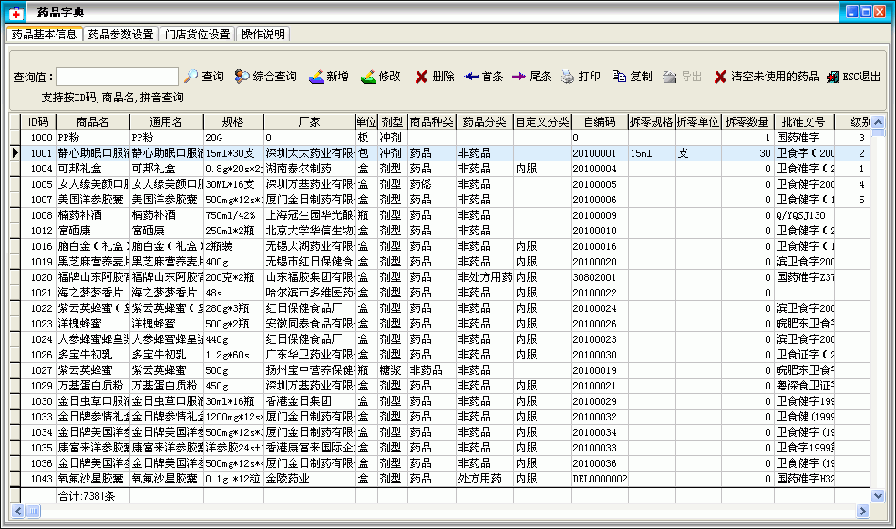Click vertical scrollbar up arrow
896x529 pixels.
879,122
